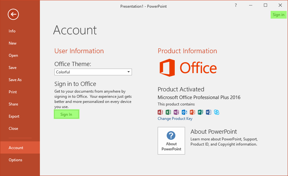The width and height of the screenshot is (288, 176).
Task: Click Sign in at top right corner
Action: click(x=278, y=15)
